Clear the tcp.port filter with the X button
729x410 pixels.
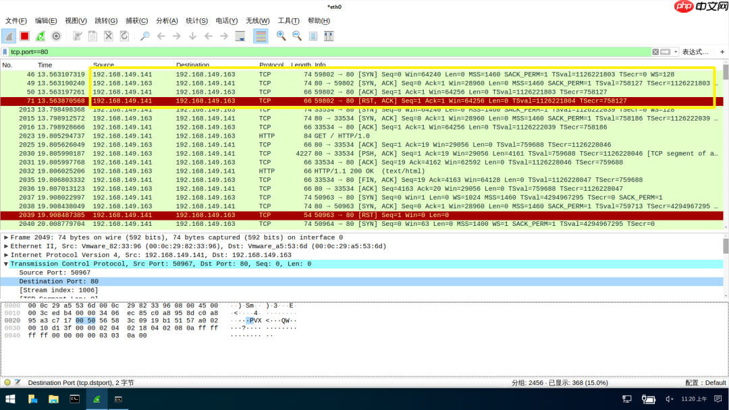tap(655, 51)
